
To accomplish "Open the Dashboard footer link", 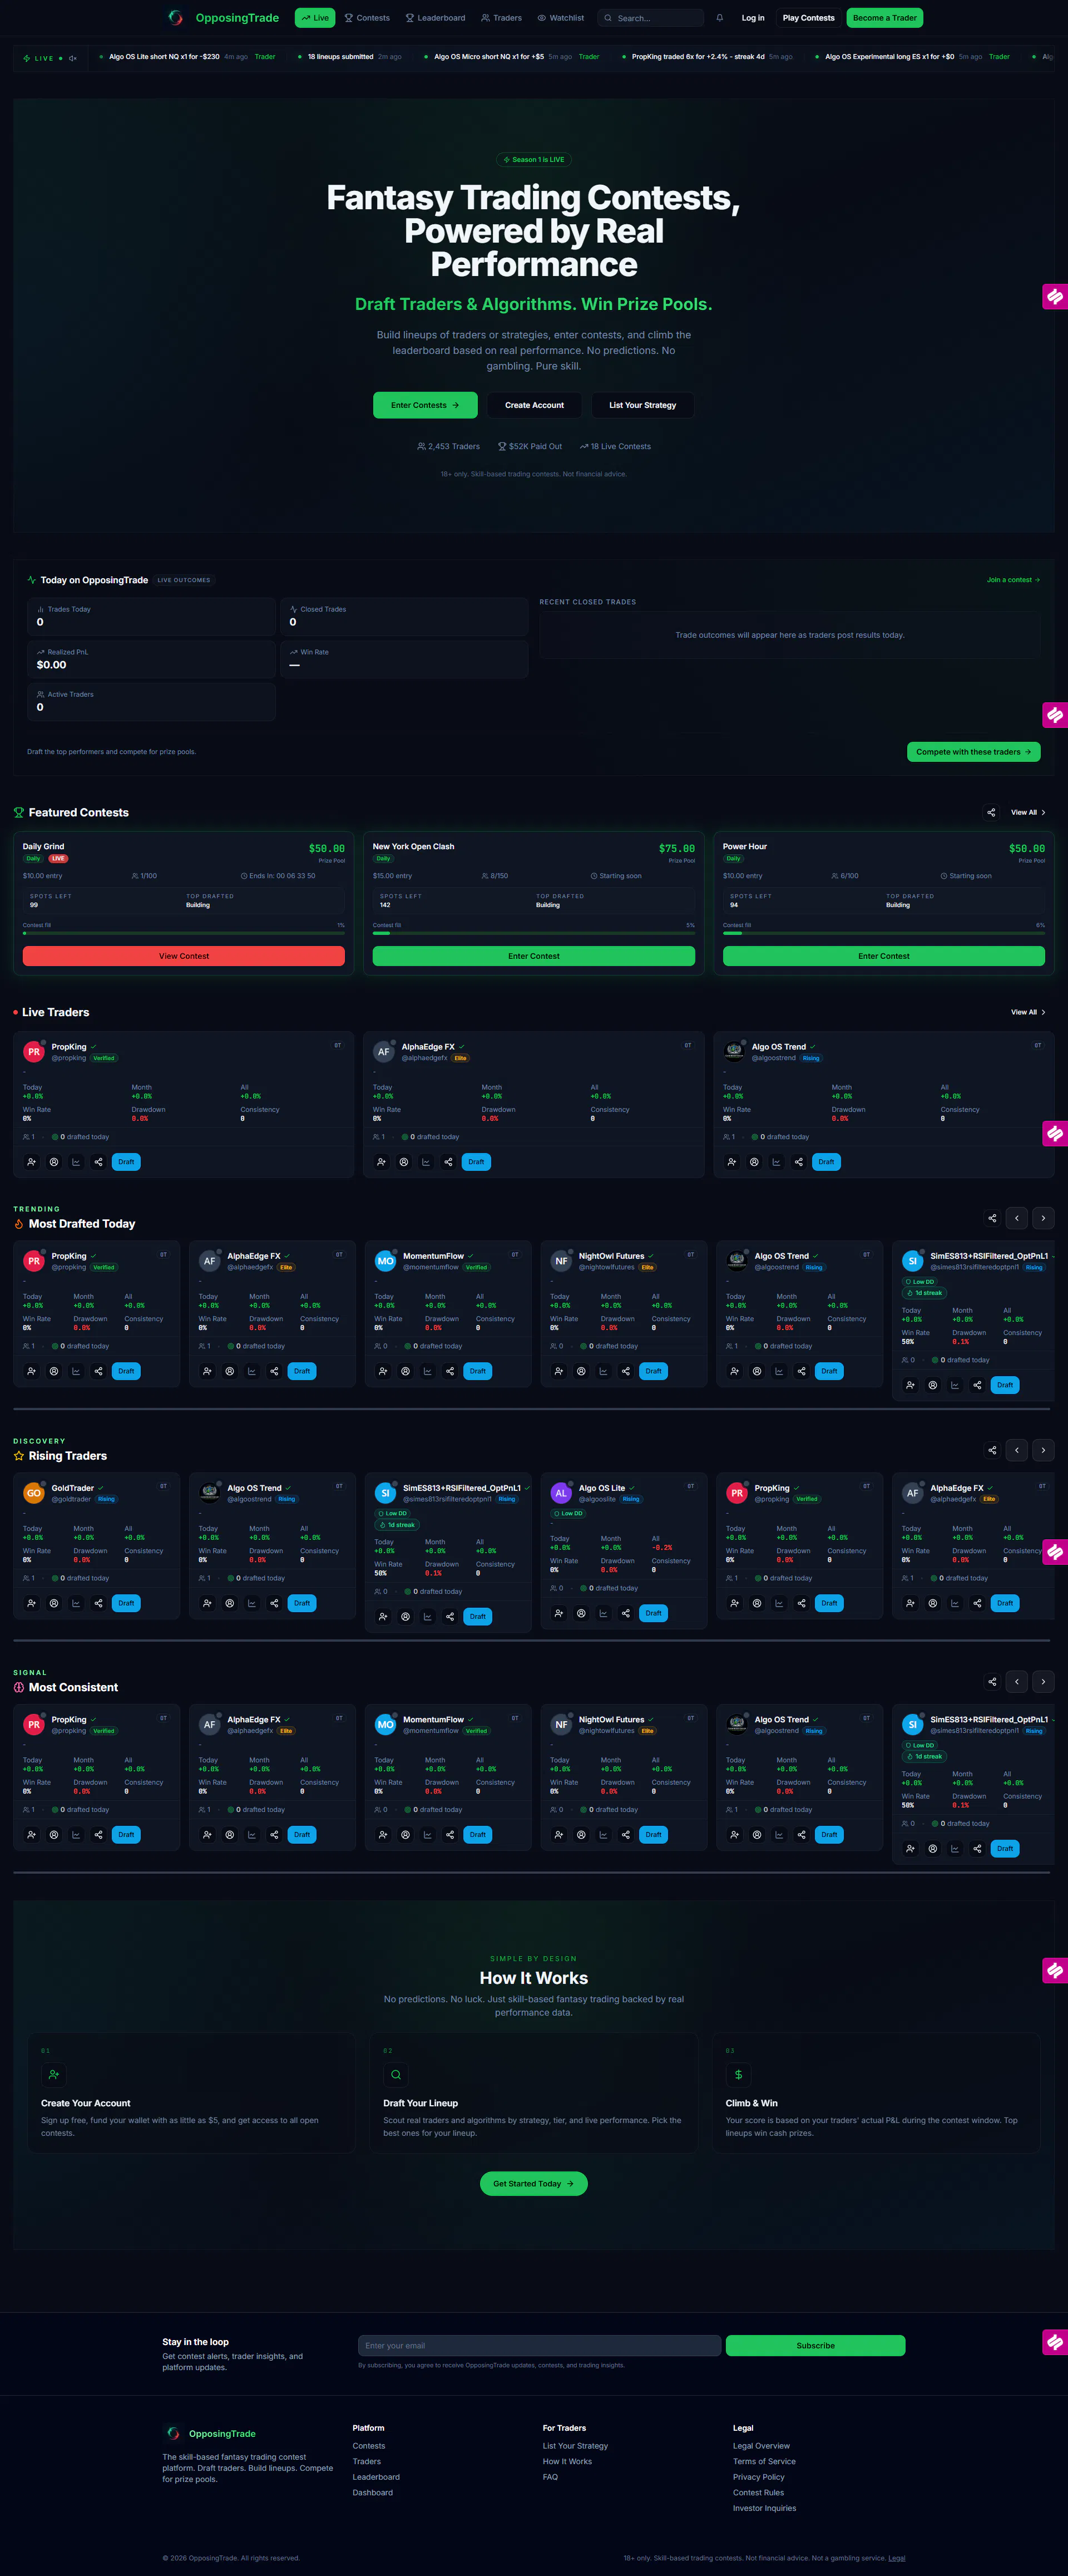I will click(x=373, y=2493).
